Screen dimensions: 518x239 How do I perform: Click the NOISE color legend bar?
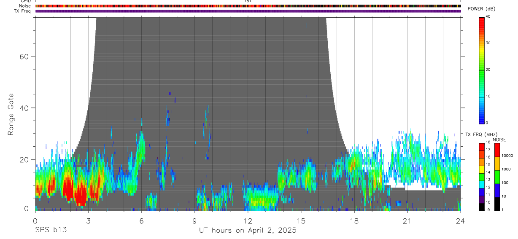pos(497,177)
